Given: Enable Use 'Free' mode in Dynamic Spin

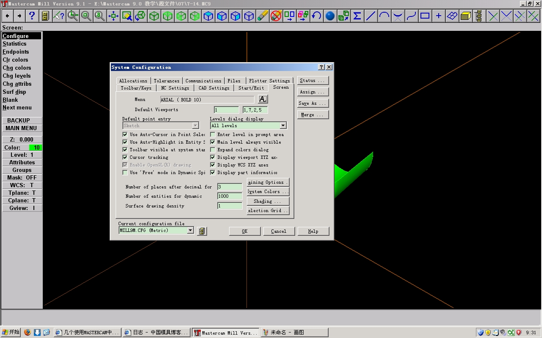Looking at the screenshot, I should tap(125, 172).
